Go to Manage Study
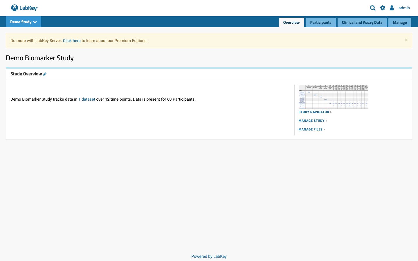The image size is (418, 261). pos(313,121)
